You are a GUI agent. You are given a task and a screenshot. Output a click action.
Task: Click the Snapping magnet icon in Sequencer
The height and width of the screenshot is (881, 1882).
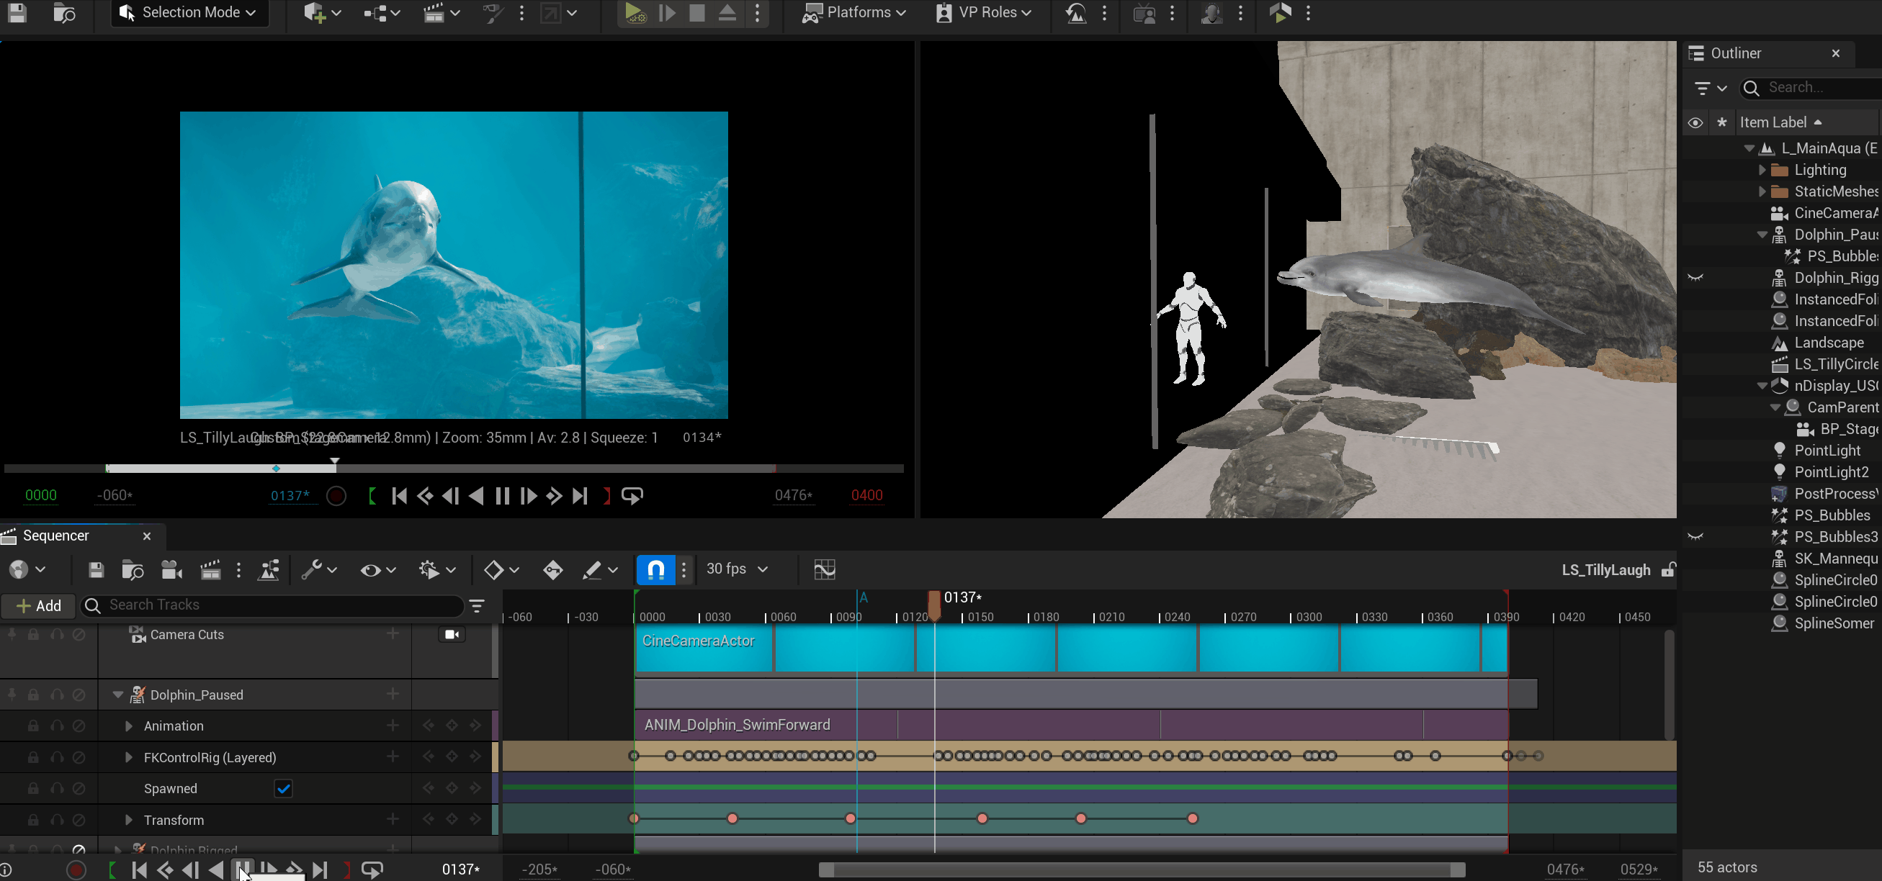coord(655,569)
